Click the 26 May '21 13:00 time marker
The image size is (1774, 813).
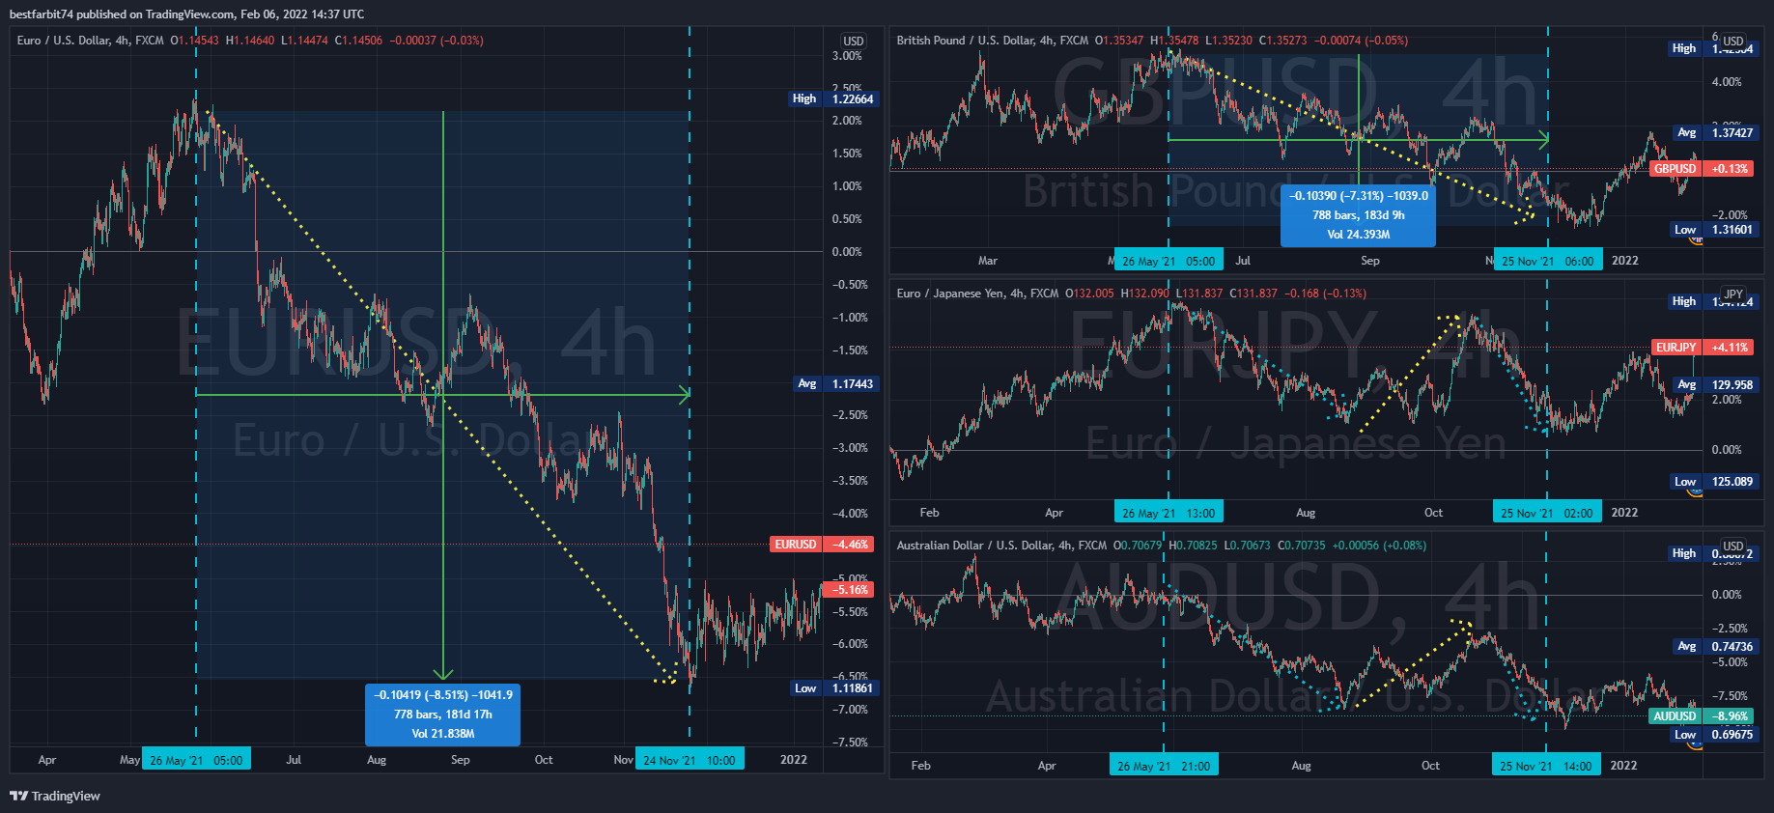point(1169,513)
